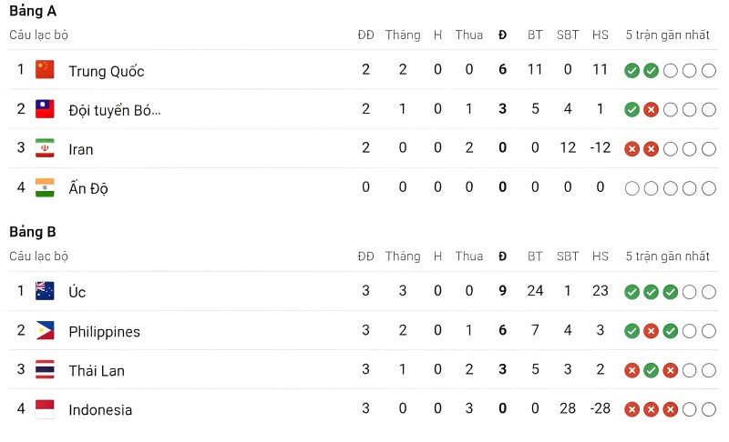
Task: Click Indonesia's third red loss indicator
Action: coord(670,409)
